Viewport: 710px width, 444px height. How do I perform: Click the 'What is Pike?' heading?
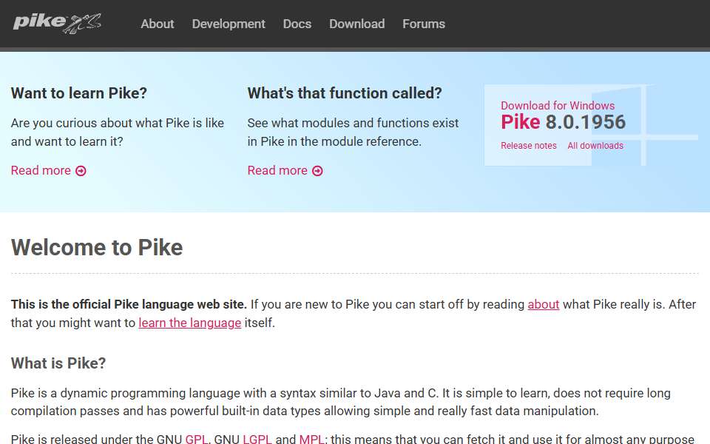[x=58, y=363]
